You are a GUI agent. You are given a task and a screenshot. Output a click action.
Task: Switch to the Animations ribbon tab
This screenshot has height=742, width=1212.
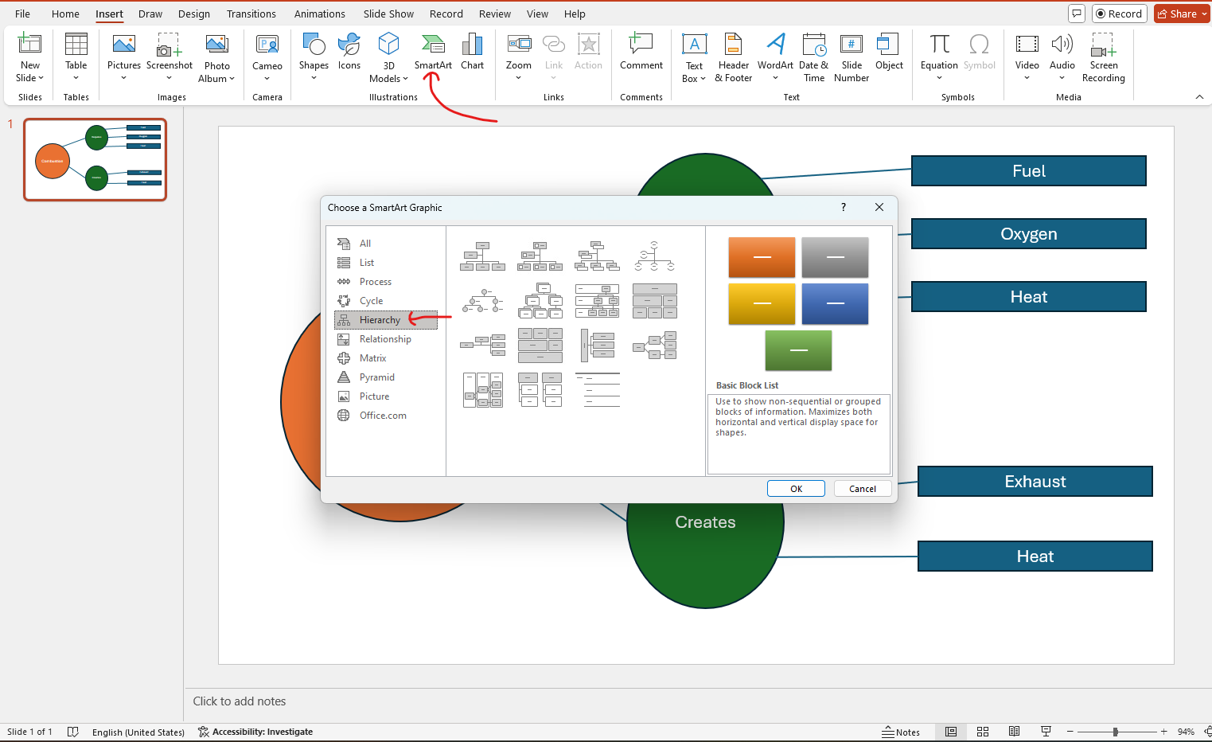click(319, 14)
